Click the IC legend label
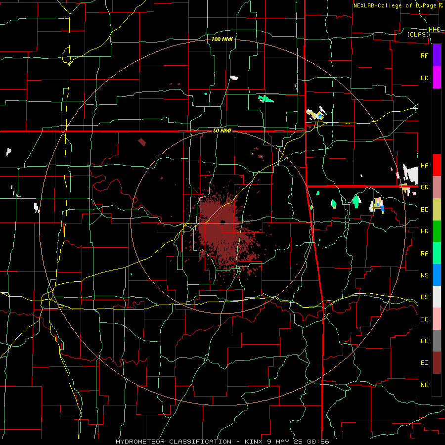 click(424, 319)
